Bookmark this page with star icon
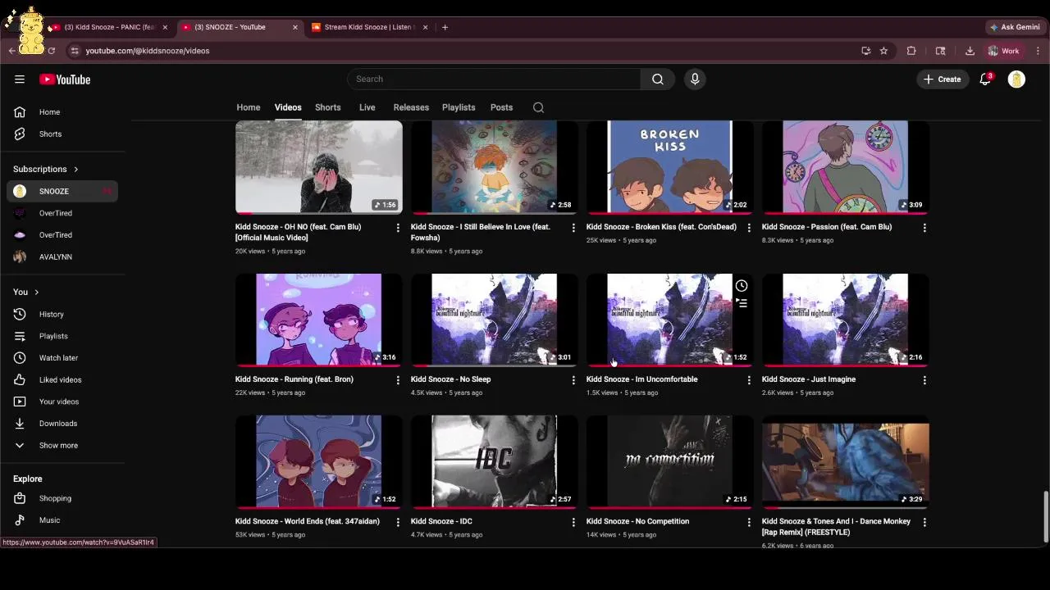The height and width of the screenshot is (590, 1050). click(x=883, y=51)
